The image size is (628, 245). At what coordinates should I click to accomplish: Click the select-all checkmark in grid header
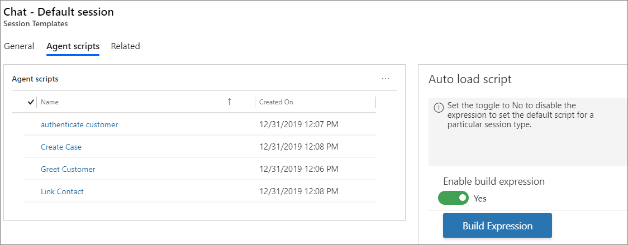(x=30, y=102)
